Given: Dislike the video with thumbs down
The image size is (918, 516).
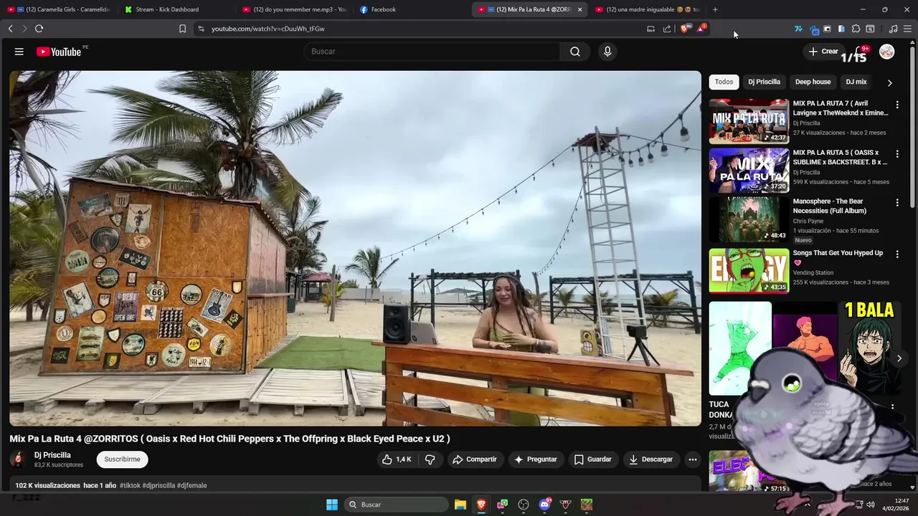Looking at the screenshot, I should point(430,459).
